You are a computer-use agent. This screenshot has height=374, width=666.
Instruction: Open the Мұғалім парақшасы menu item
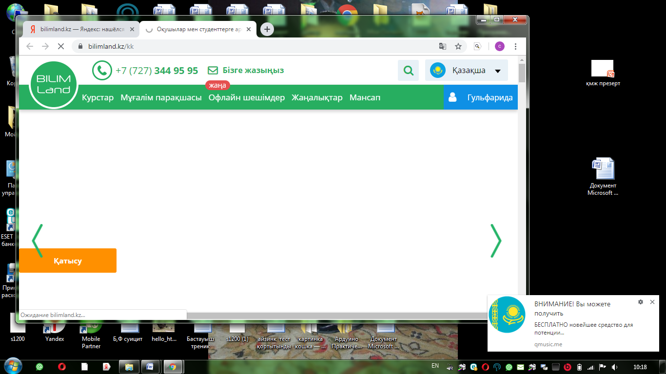click(x=161, y=97)
